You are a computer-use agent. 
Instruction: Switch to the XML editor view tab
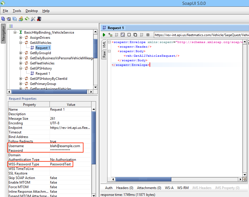pyautogui.click(x=104, y=45)
